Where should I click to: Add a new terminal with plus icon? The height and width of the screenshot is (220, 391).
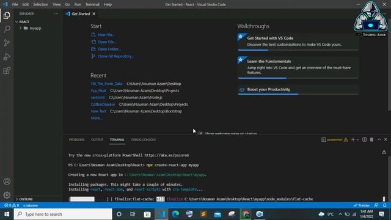click(353, 140)
